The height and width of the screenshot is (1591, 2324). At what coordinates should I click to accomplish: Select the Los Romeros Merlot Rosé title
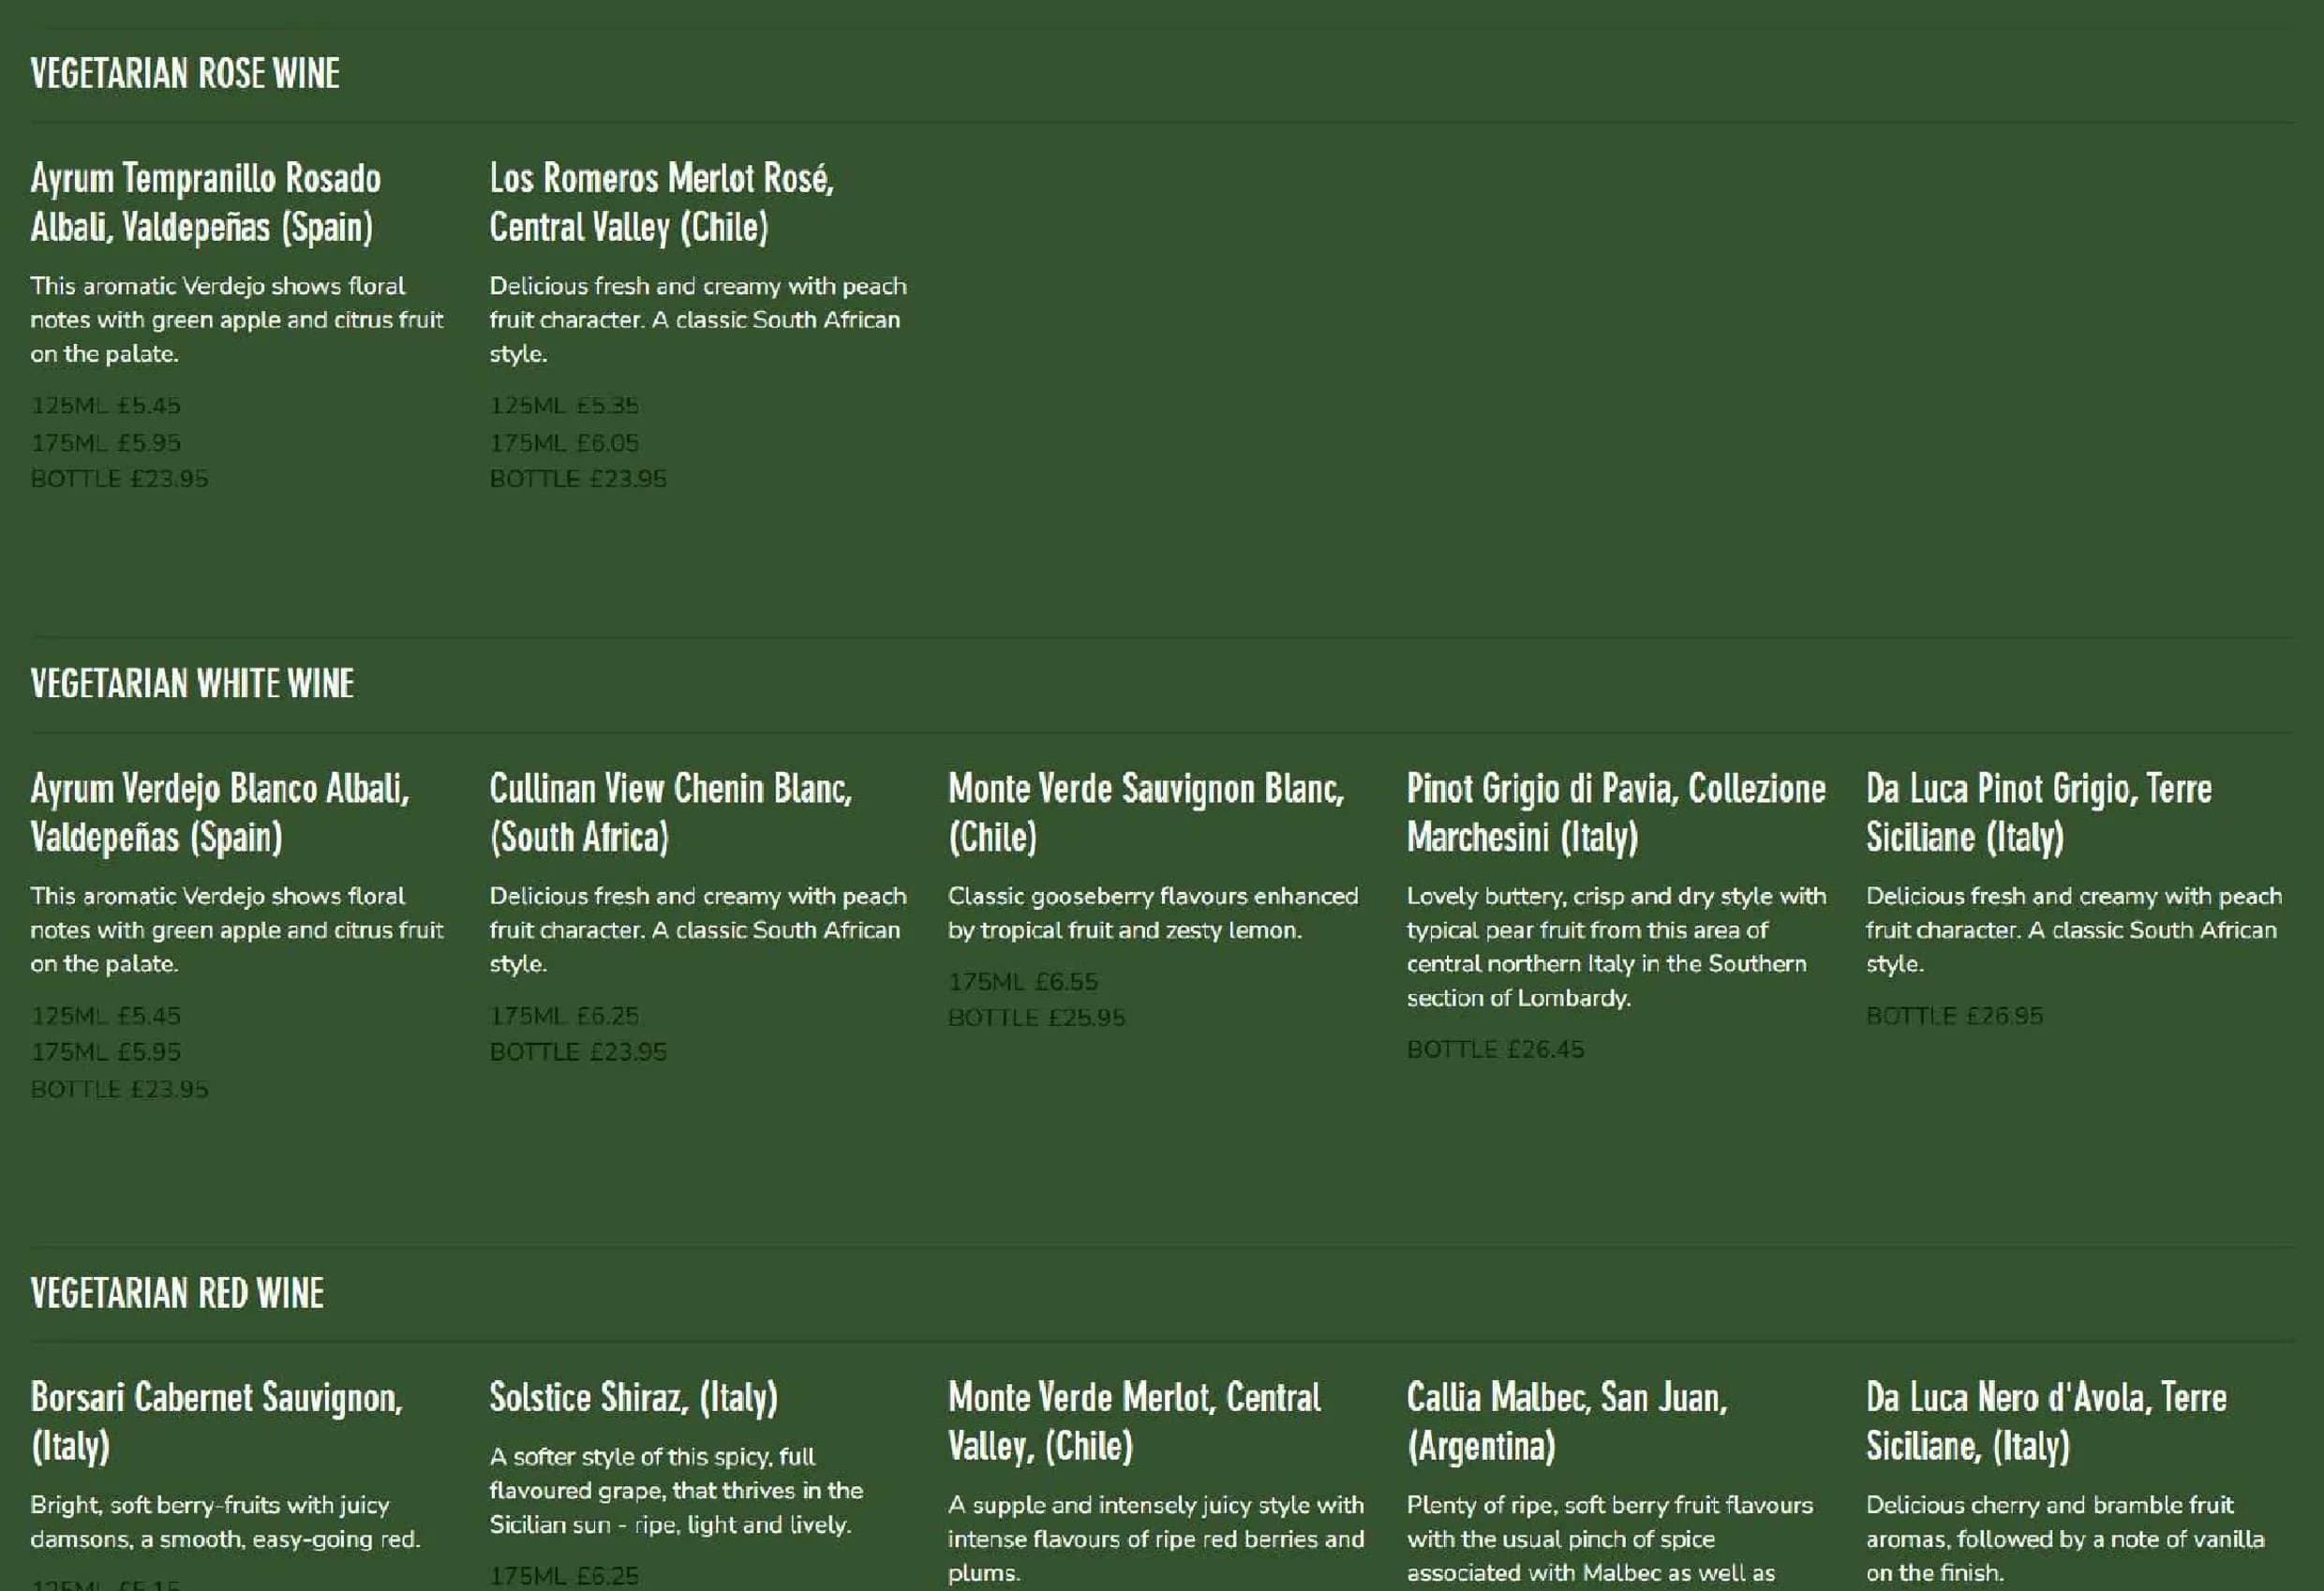[x=662, y=203]
